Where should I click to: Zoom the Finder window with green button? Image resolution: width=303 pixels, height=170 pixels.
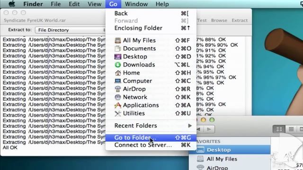[212, 120]
